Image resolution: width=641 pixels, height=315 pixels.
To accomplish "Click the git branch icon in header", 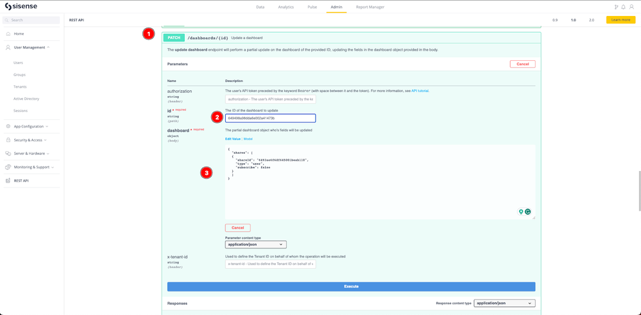I will coord(617,7).
